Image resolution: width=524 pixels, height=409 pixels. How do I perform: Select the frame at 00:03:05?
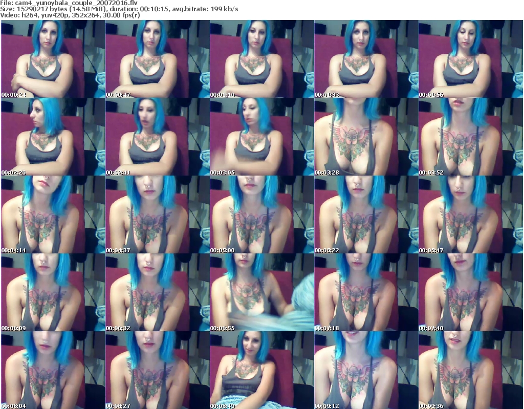click(261, 137)
